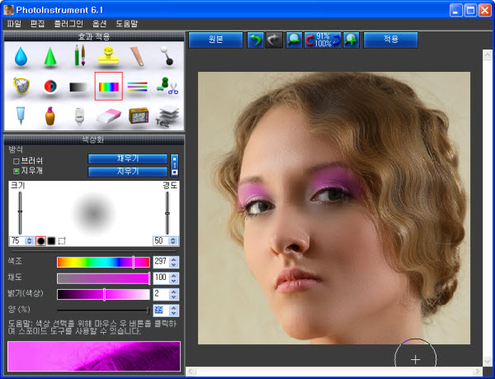This screenshot has height=379, width=495.
Task: Click the saturation 100 spinner arrows
Action: [x=174, y=278]
